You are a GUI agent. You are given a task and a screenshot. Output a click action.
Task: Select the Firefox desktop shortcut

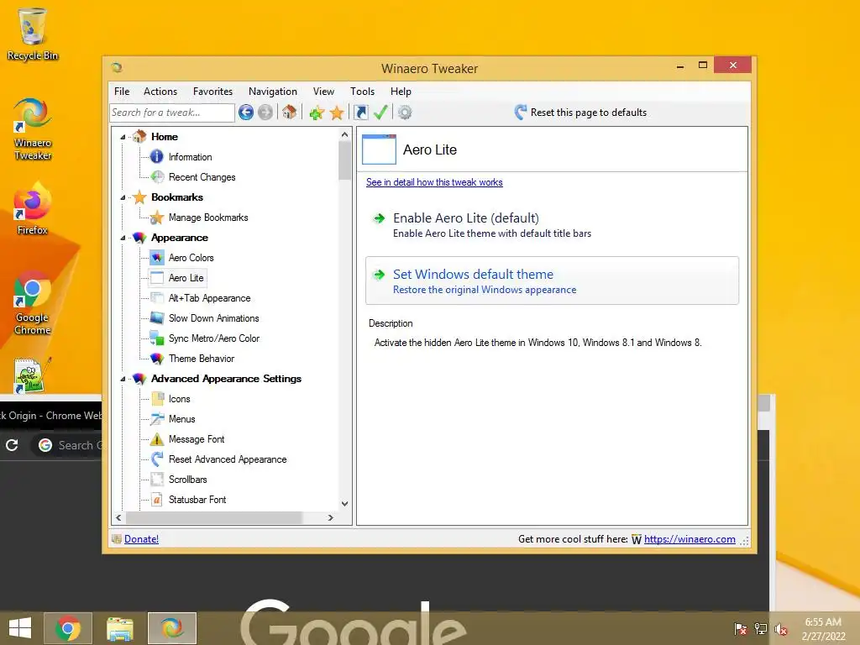pos(33,209)
